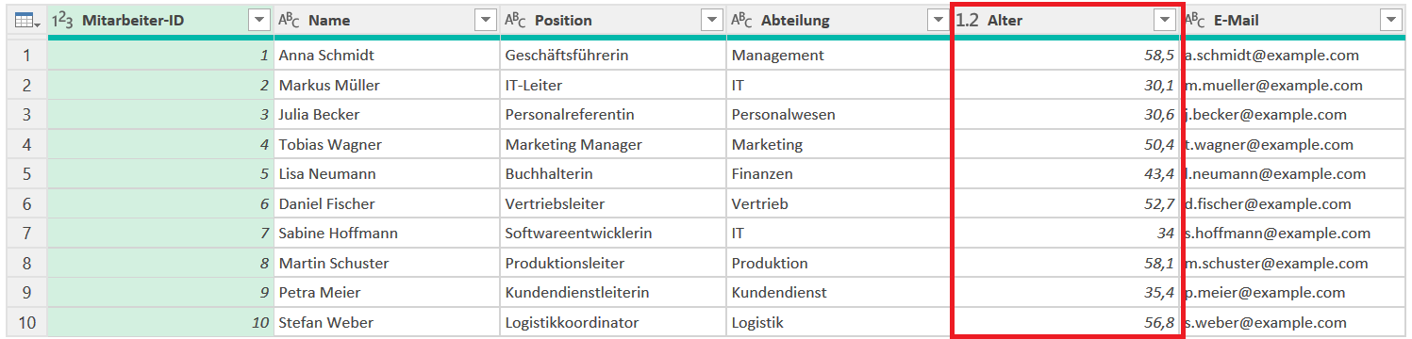Image resolution: width=1412 pixels, height=339 pixels.
Task: Click the ABC type icon on E-Mail column
Action: click(x=1194, y=20)
